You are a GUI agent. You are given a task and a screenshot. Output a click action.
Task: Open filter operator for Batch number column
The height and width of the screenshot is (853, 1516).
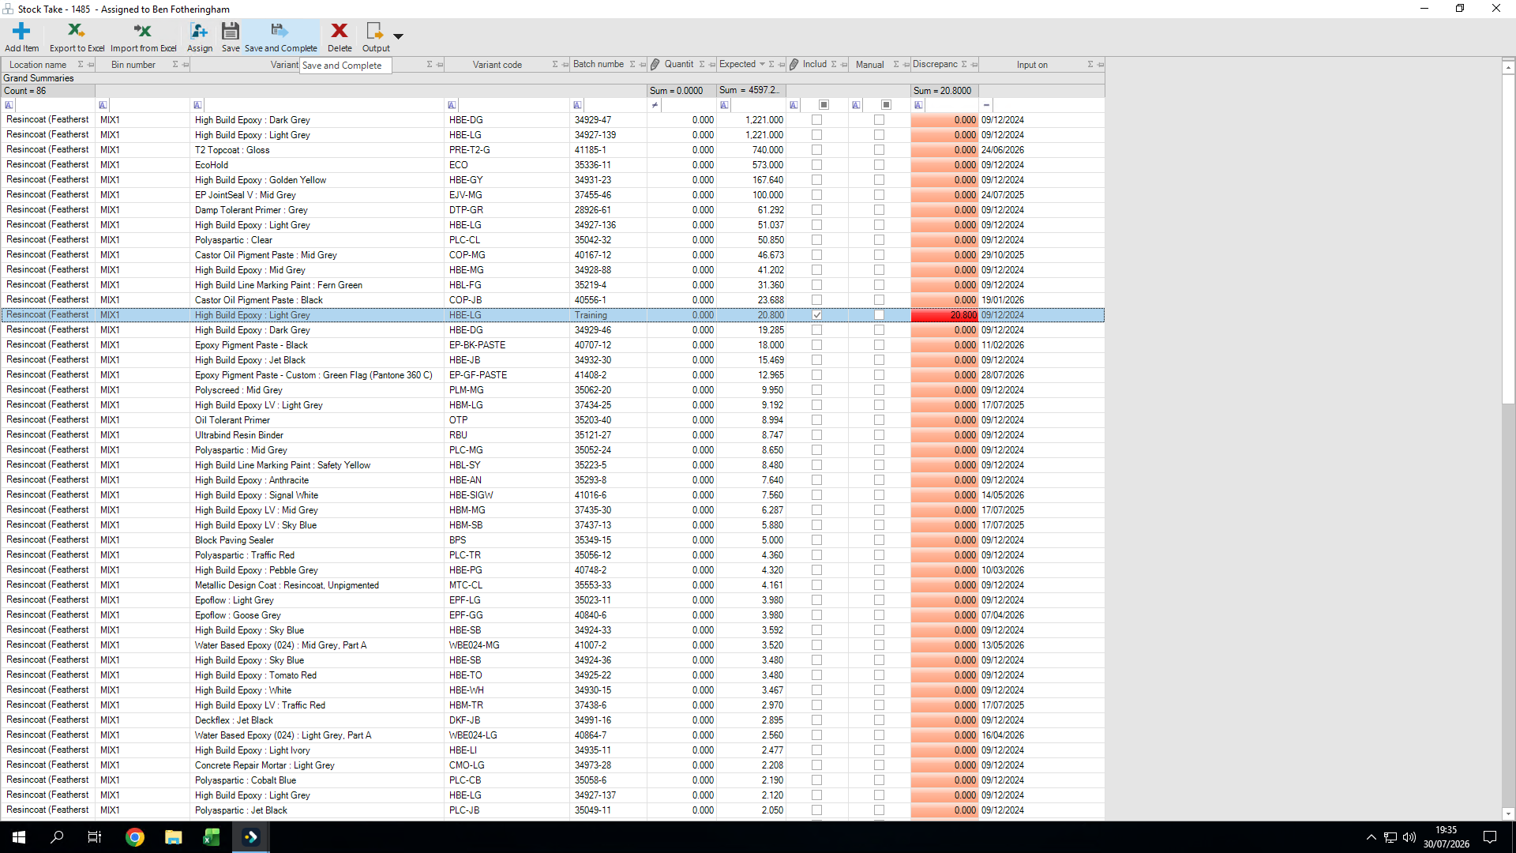(x=578, y=105)
